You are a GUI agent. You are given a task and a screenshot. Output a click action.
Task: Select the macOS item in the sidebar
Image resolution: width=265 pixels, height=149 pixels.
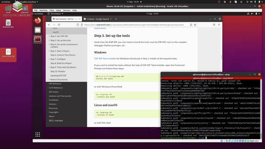55,32
